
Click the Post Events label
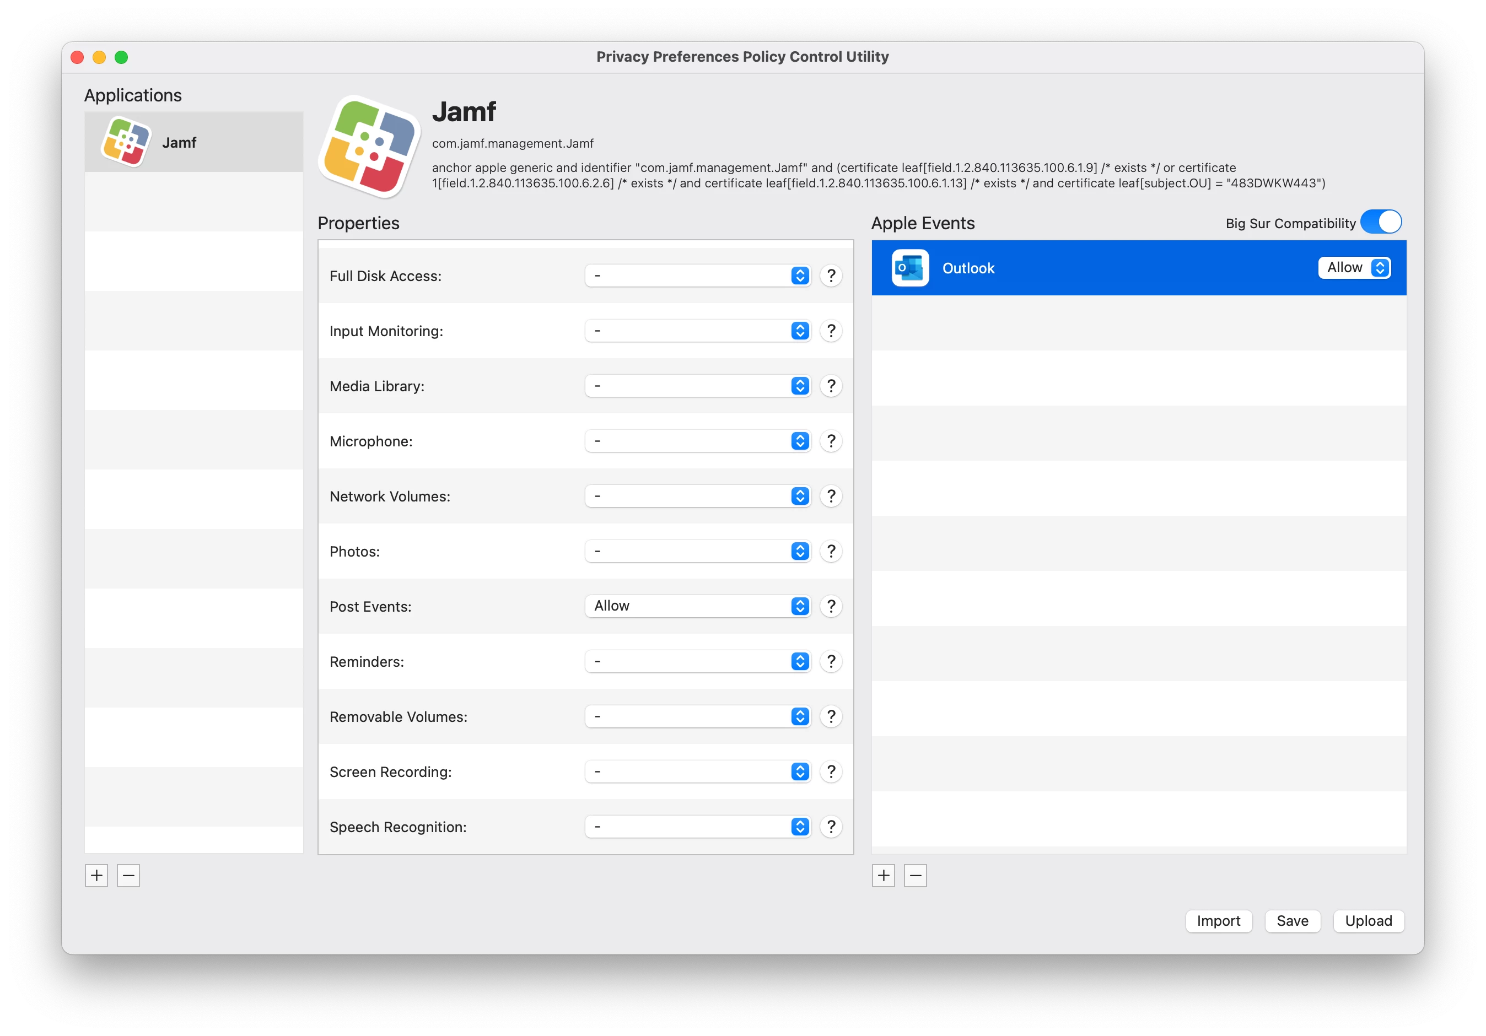click(370, 606)
